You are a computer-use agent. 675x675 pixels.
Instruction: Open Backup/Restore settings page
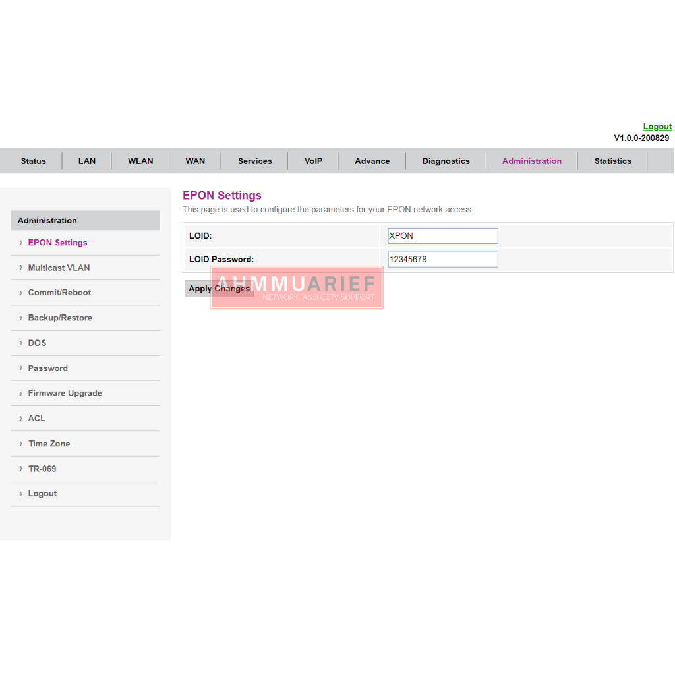60,318
